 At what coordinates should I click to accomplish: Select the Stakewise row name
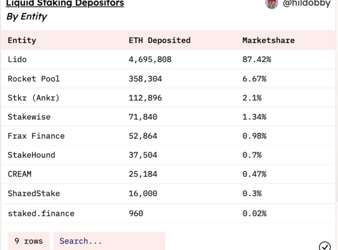click(x=29, y=117)
